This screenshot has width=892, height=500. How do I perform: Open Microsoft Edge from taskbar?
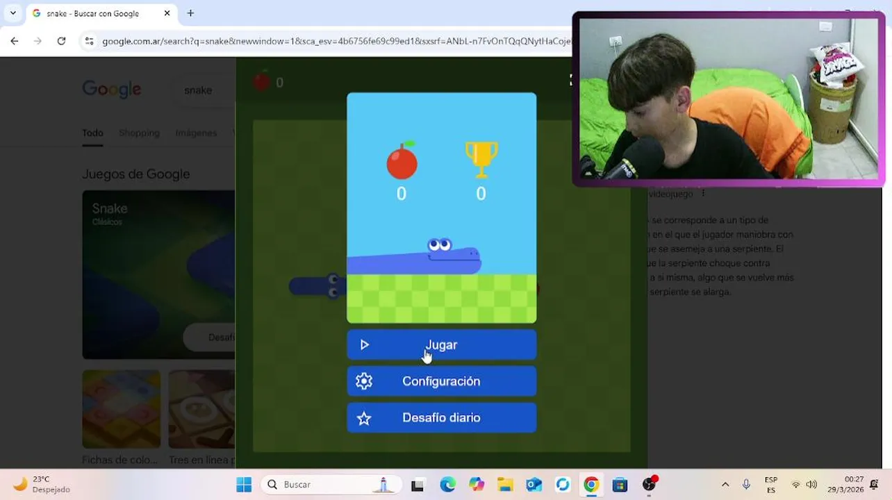click(x=447, y=485)
